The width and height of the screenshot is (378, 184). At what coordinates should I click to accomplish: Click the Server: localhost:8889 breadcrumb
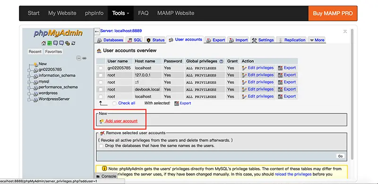121,31
